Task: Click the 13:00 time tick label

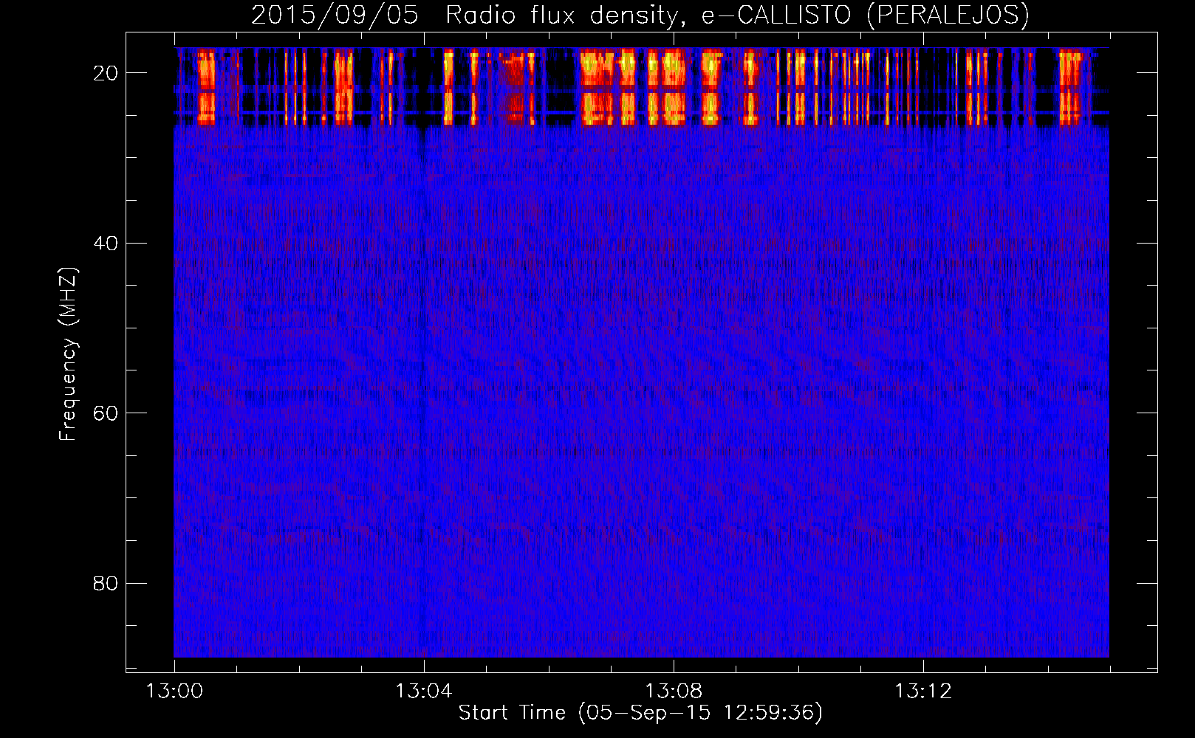Action: (174, 692)
